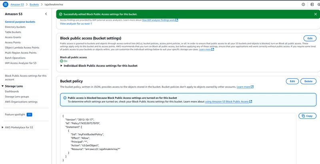Dismiss the green success notification banner
The width and height of the screenshot is (320, 164).
pos(316,14)
